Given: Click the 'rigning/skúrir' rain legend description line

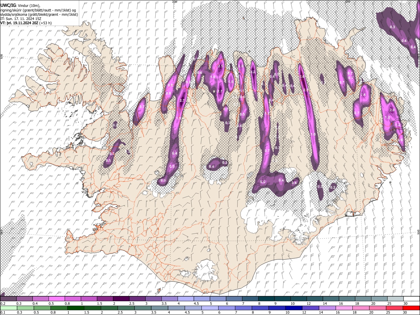Looking at the screenshot, I should pyautogui.click(x=38, y=10).
